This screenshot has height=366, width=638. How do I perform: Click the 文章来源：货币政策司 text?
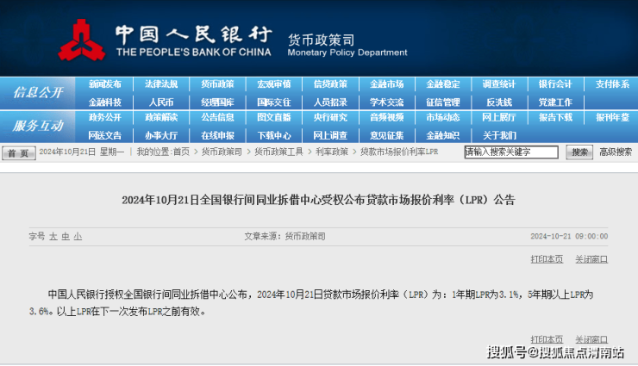click(x=285, y=237)
